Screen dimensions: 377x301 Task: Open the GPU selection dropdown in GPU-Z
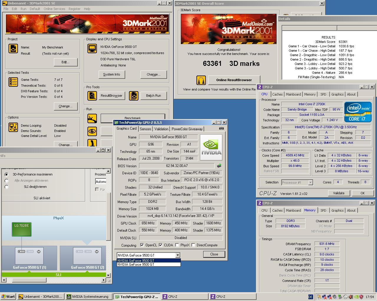tap(178, 255)
